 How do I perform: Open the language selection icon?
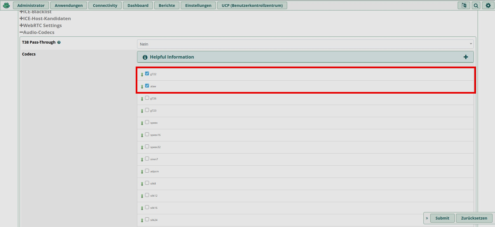tap(464, 5)
